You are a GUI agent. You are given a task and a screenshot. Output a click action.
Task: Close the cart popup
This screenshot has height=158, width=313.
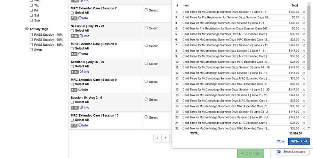pyautogui.click(x=280, y=141)
